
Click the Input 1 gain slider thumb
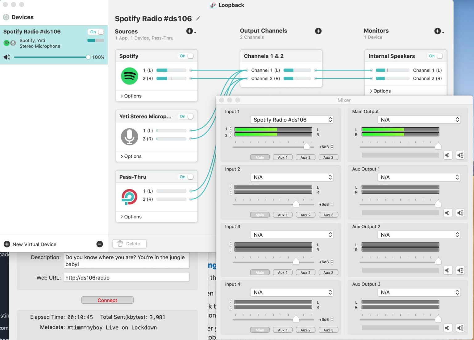pyautogui.click(x=306, y=146)
